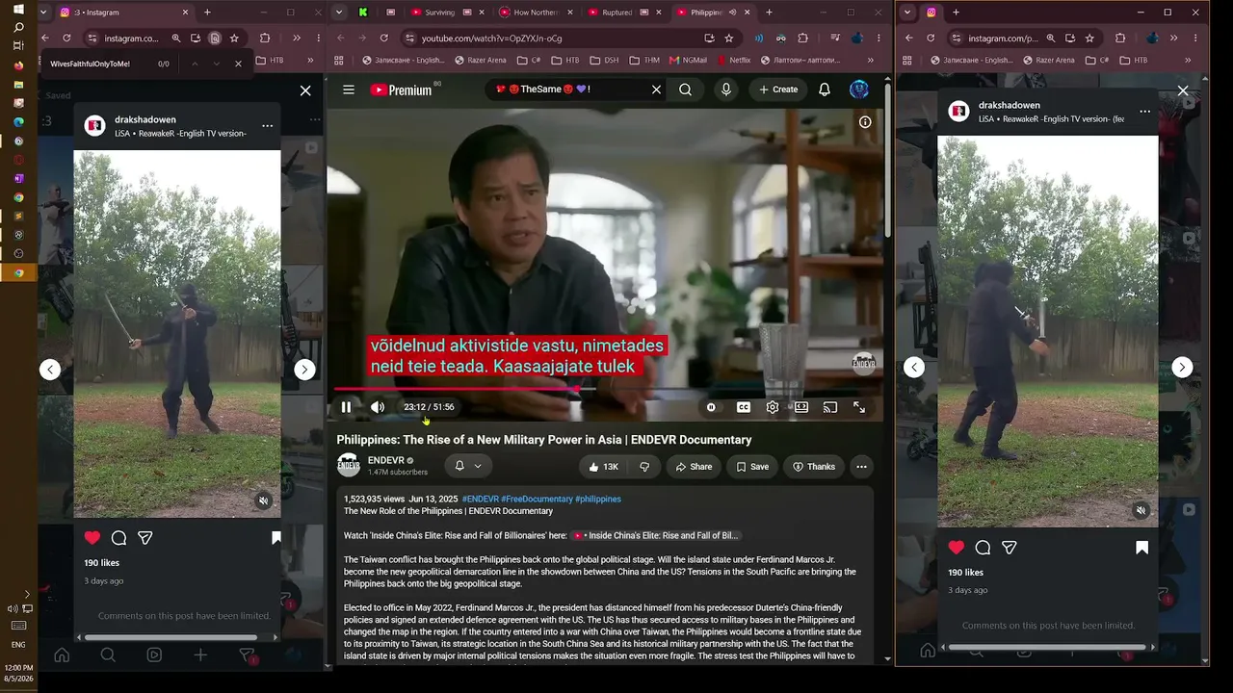Screen dimensions: 1233x693
Task: Open Inside China's Elite video link
Action: tap(656, 535)
